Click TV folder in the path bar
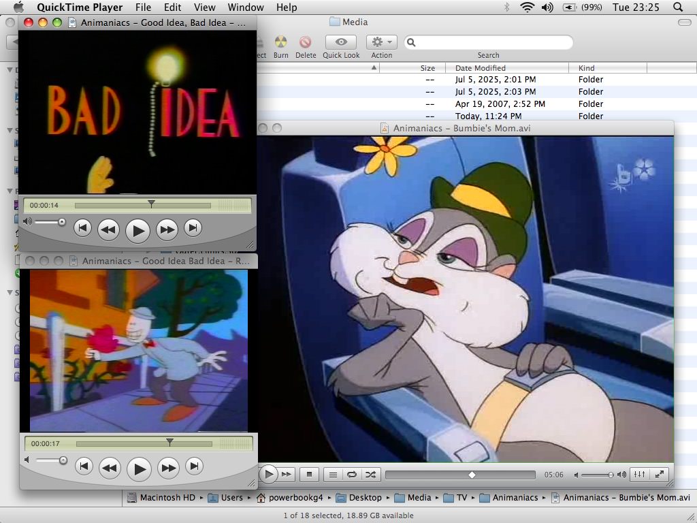 coord(455,498)
